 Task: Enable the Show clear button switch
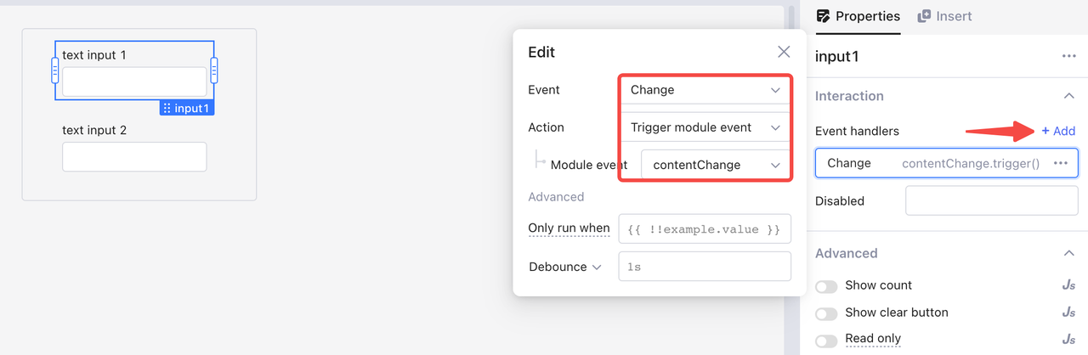pos(826,313)
